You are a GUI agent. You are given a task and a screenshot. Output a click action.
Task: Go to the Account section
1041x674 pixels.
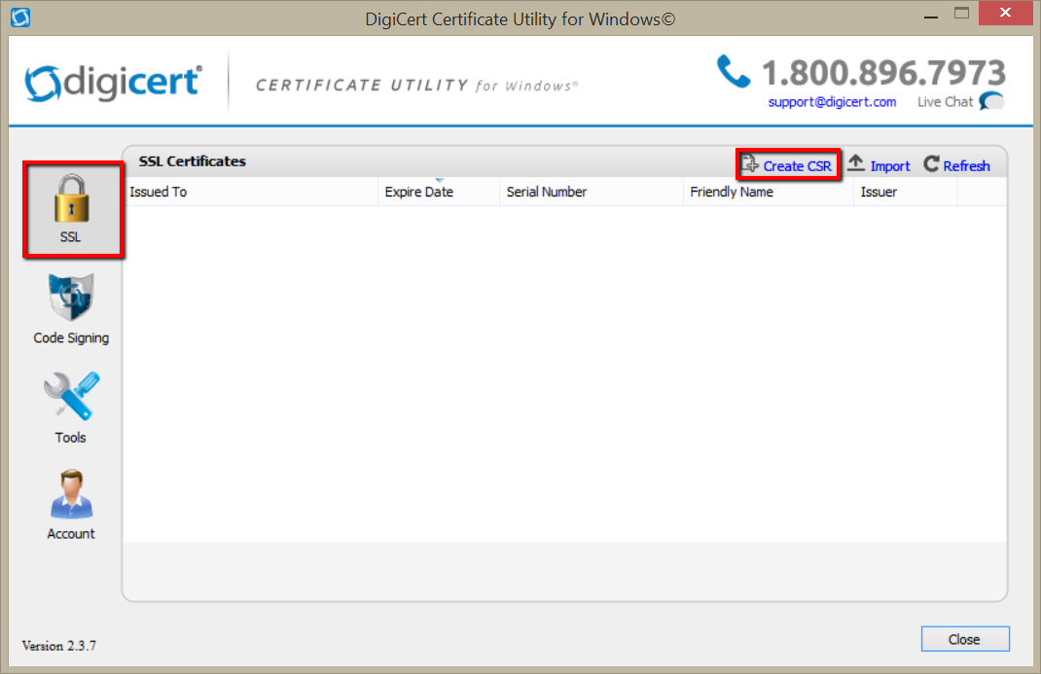(x=71, y=504)
